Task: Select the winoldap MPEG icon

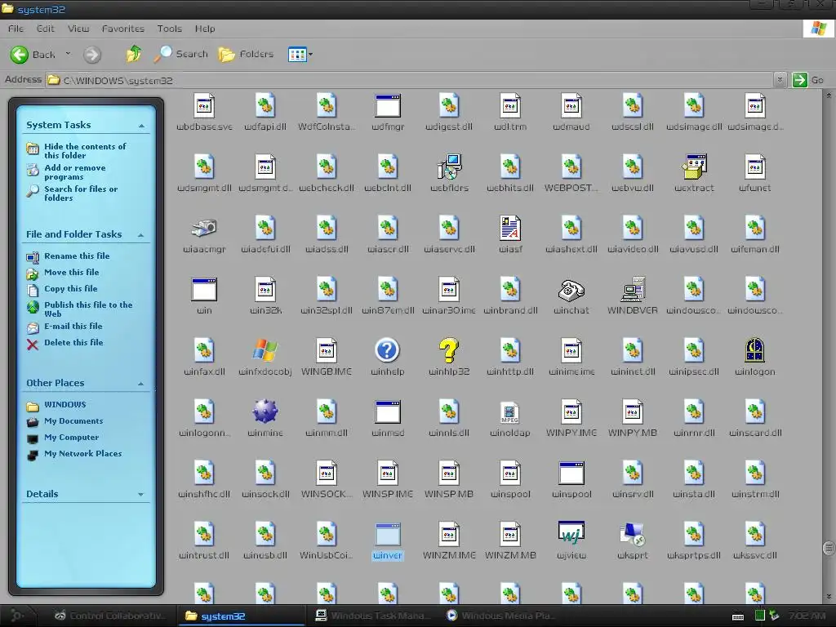Action: (x=510, y=413)
